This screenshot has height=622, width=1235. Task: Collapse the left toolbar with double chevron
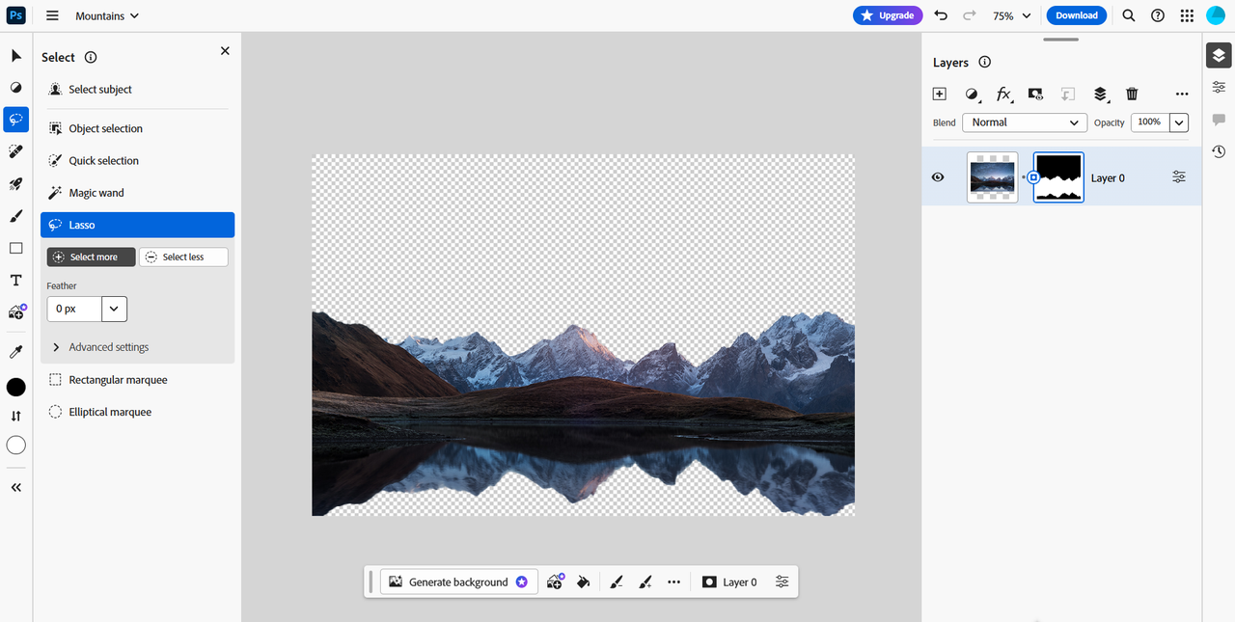16,487
